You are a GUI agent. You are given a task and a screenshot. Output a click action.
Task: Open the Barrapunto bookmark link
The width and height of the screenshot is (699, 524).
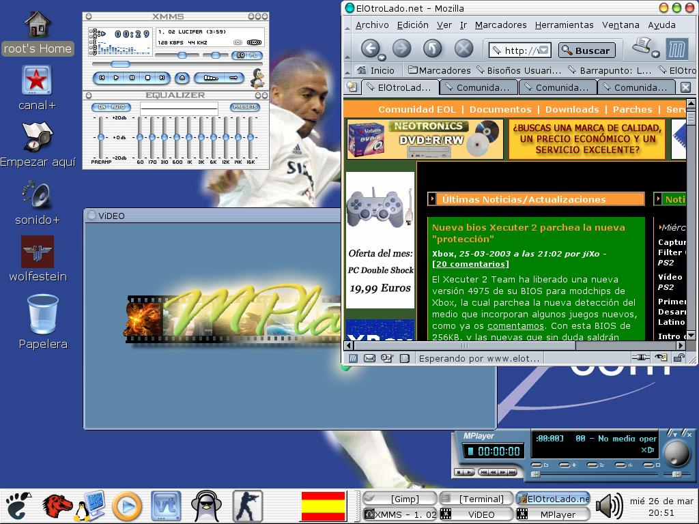click(610, 70)
